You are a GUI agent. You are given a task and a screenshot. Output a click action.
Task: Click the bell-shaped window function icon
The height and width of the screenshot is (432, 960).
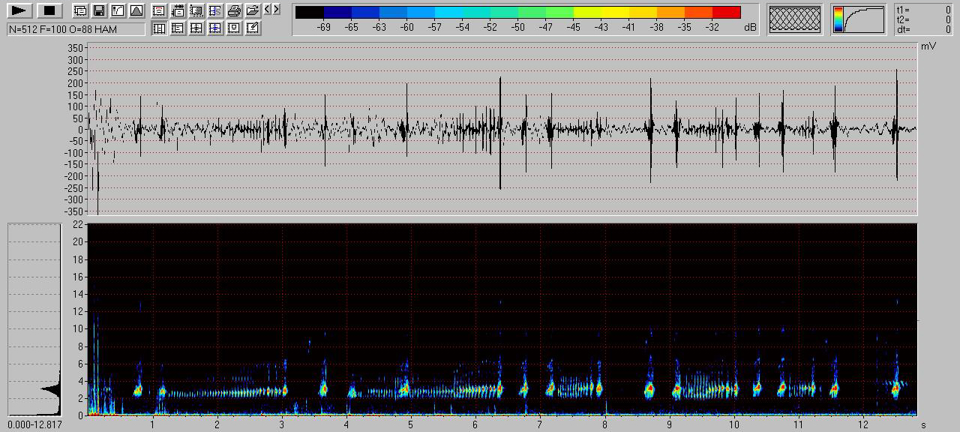tap(136, 10)
